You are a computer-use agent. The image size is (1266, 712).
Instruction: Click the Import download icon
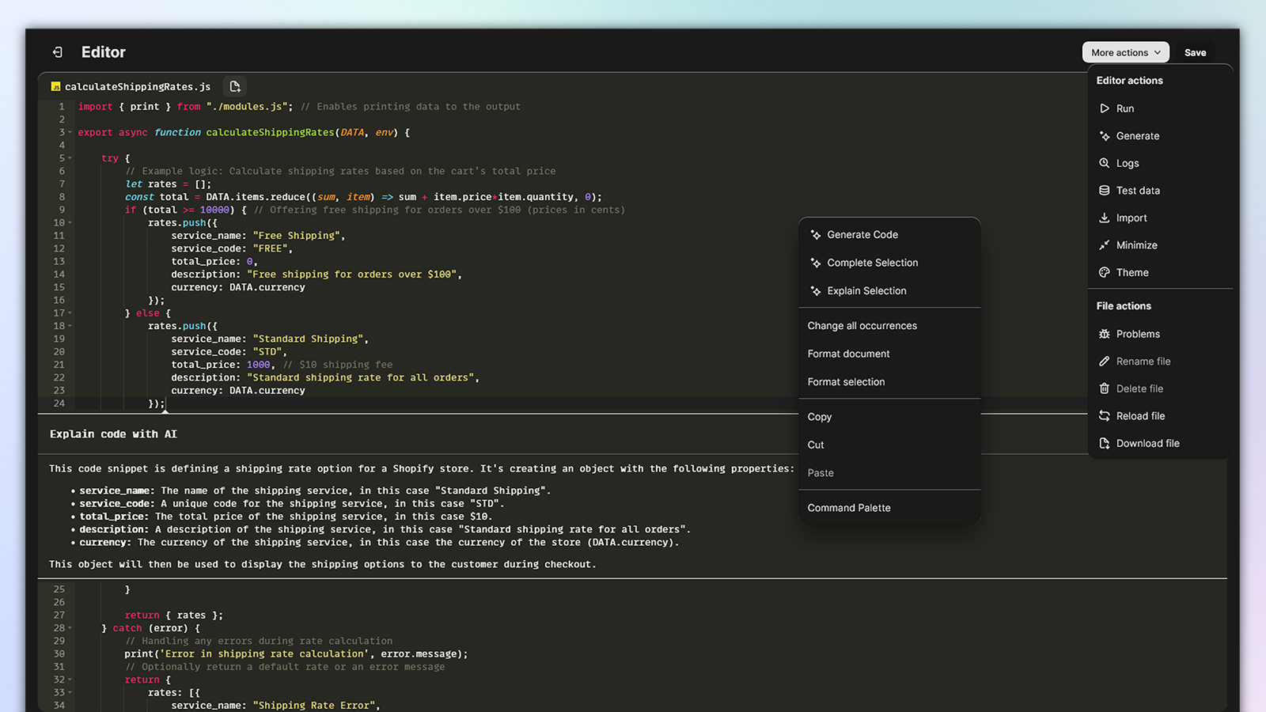[x=1105, y=218]
